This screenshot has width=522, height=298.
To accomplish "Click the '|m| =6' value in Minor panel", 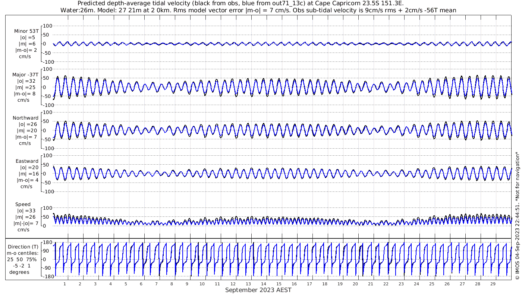I will [x=28, y=44].
